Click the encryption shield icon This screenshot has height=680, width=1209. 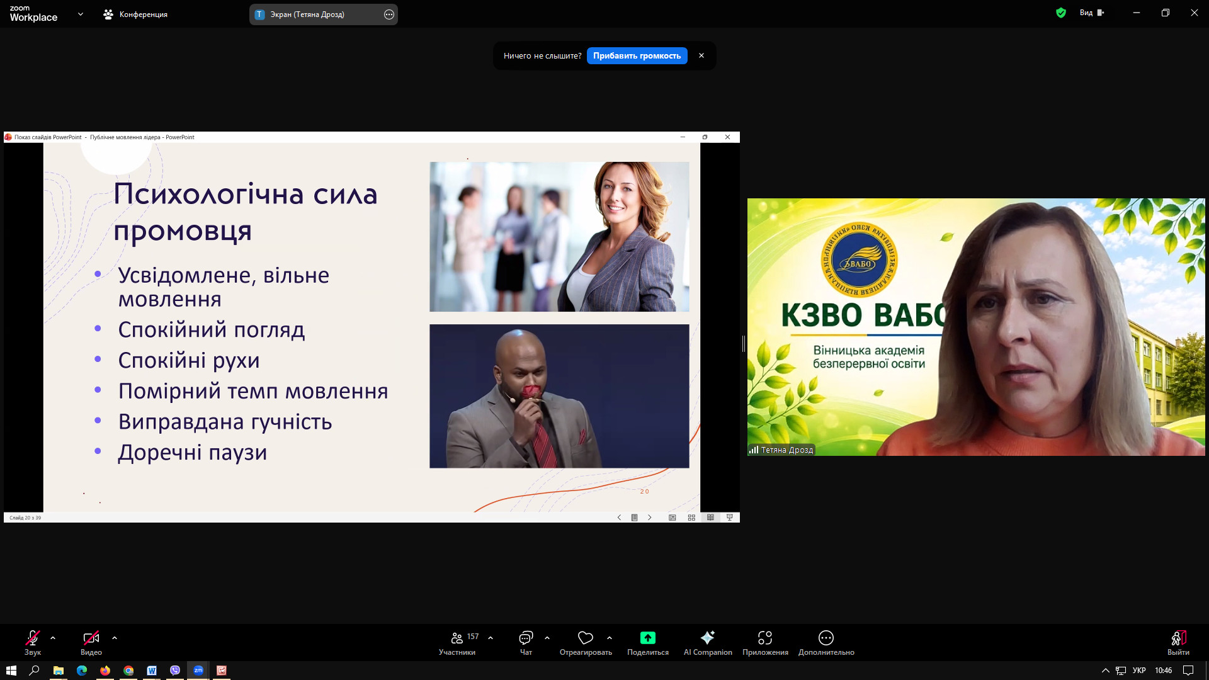pyautogui.click(x=1061, y=13)
